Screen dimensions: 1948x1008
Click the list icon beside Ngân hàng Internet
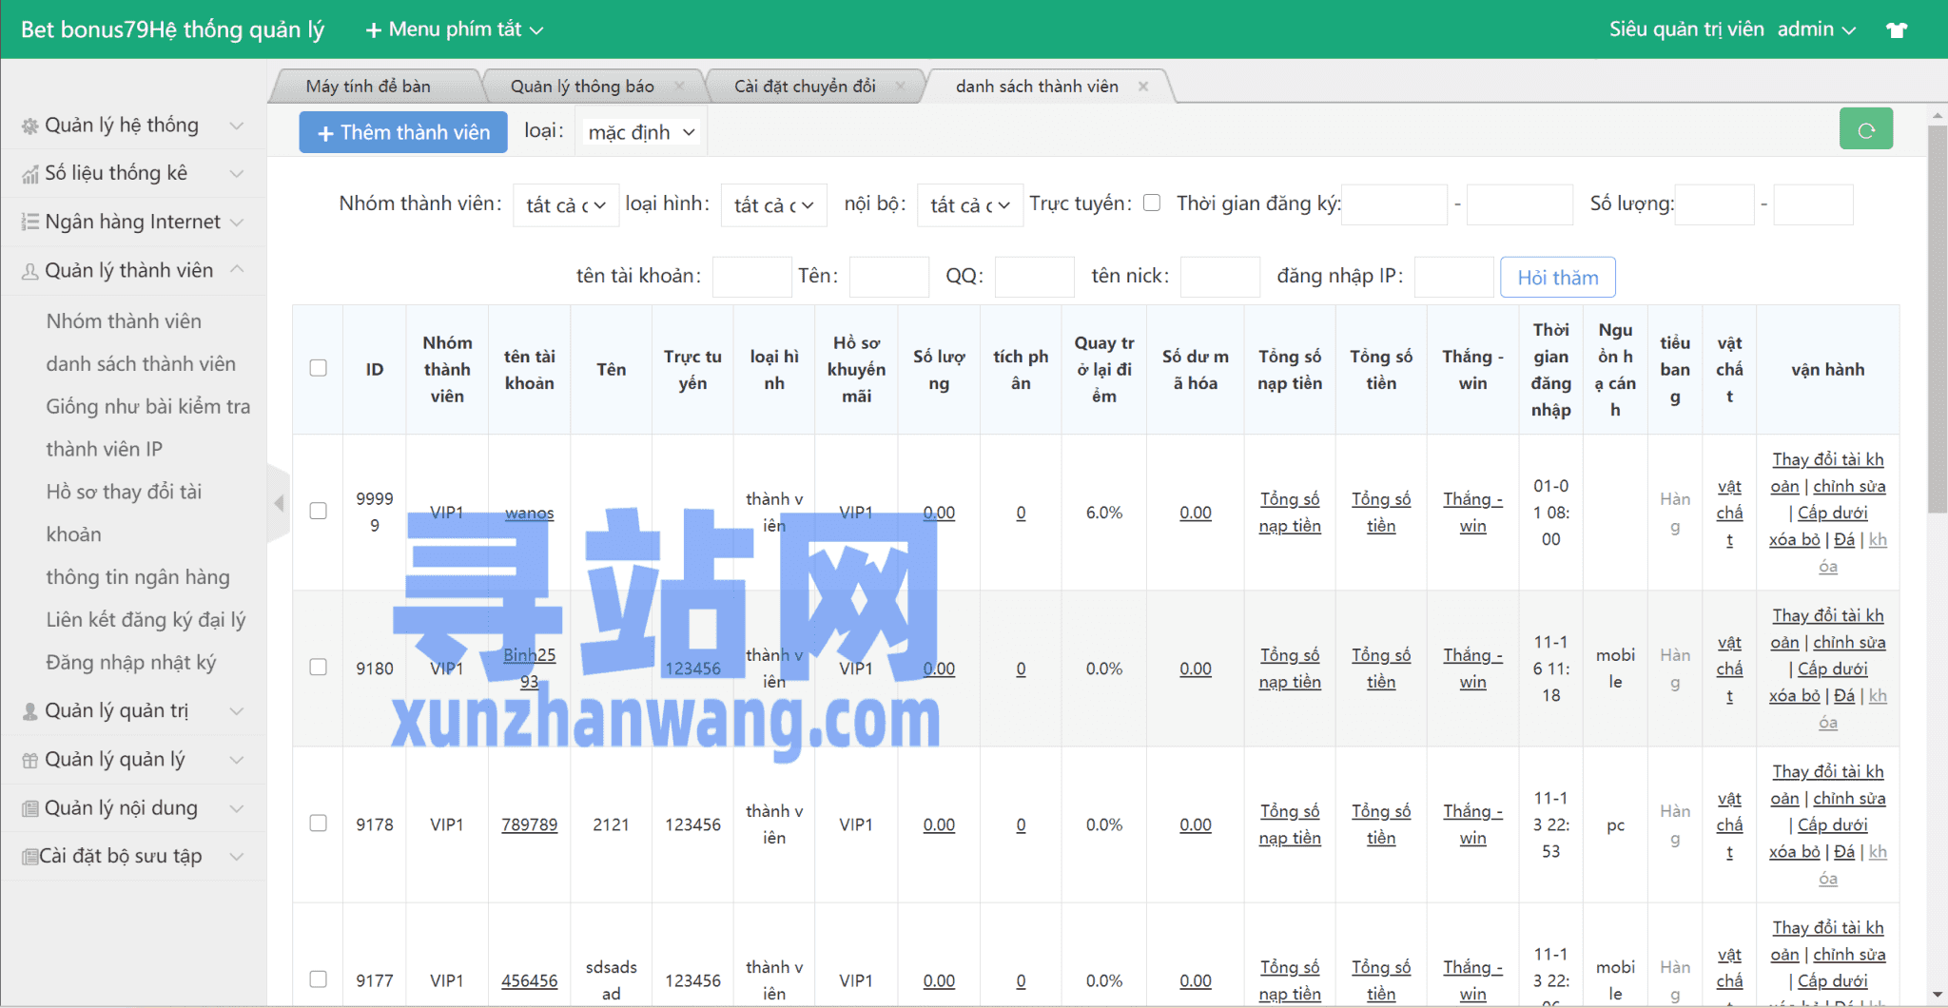coord(30,223)
